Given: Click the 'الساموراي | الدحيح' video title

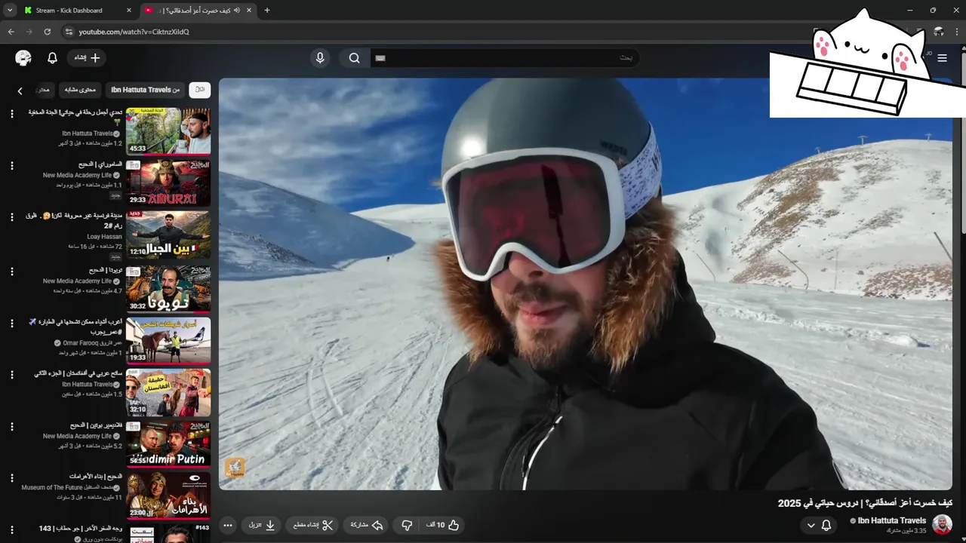Looking at the screenshot, I should [100, 164].
